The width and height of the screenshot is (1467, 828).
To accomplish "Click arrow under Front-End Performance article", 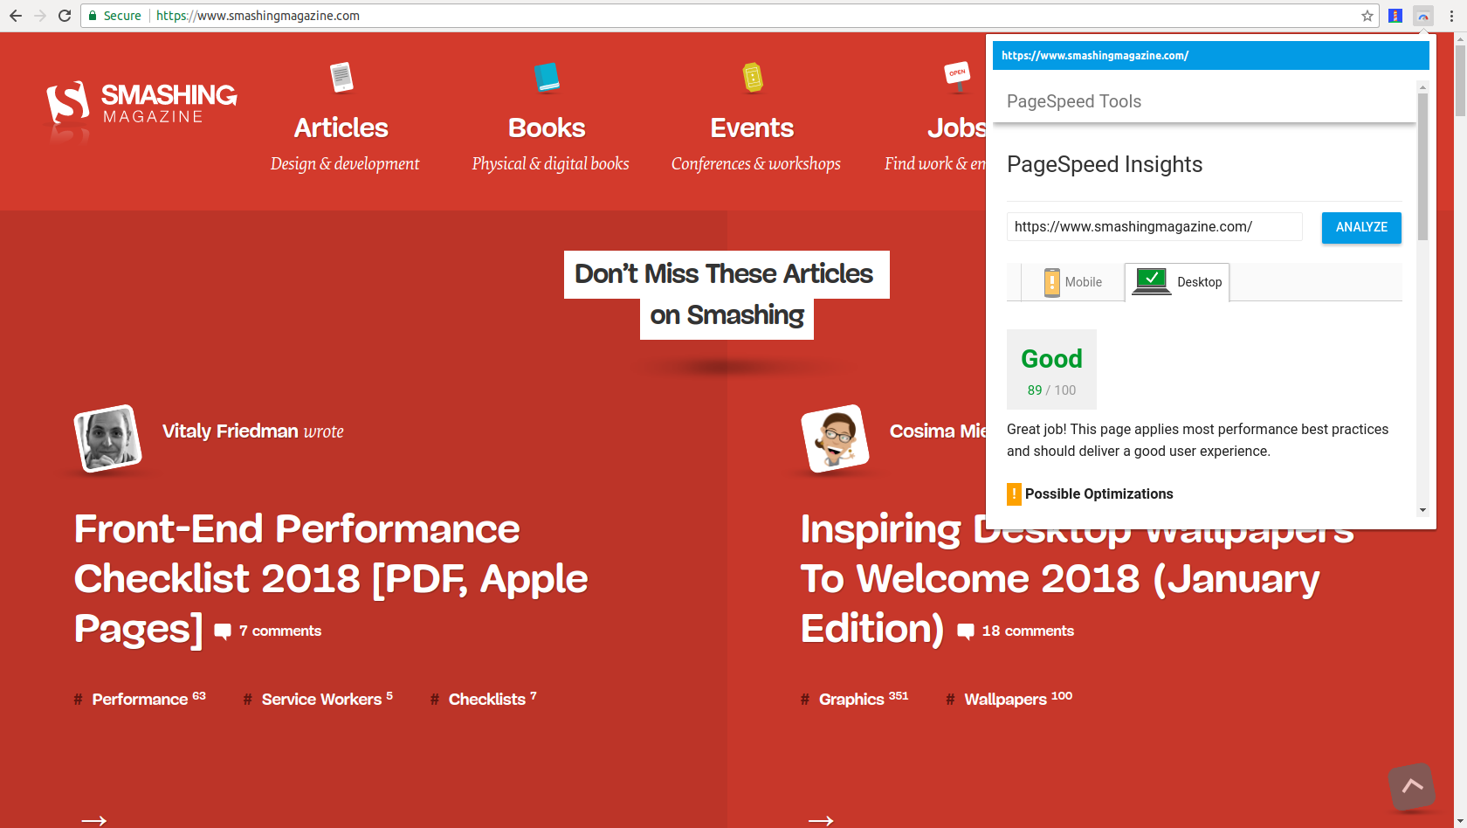I will 93,820.
